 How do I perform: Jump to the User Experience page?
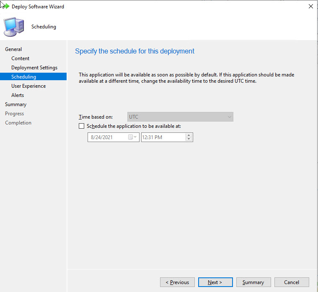pyautogui.click(x=28, y=86)
